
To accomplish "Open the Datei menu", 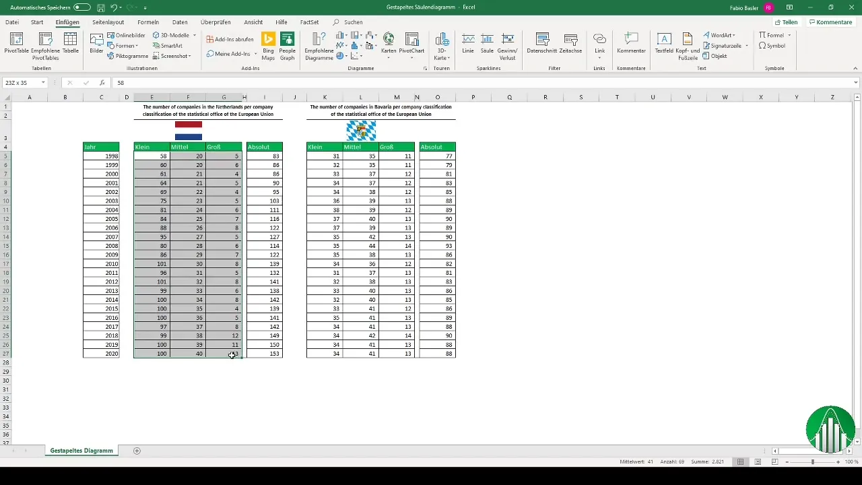I will coord(11,22).
